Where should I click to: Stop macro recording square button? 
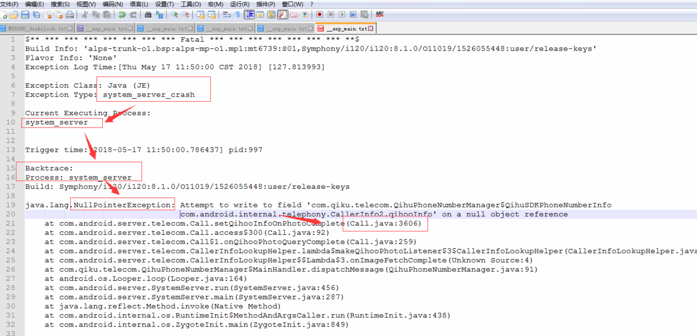331,14
